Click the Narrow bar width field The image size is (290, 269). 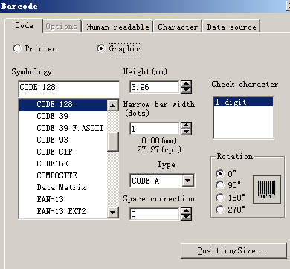154,129
